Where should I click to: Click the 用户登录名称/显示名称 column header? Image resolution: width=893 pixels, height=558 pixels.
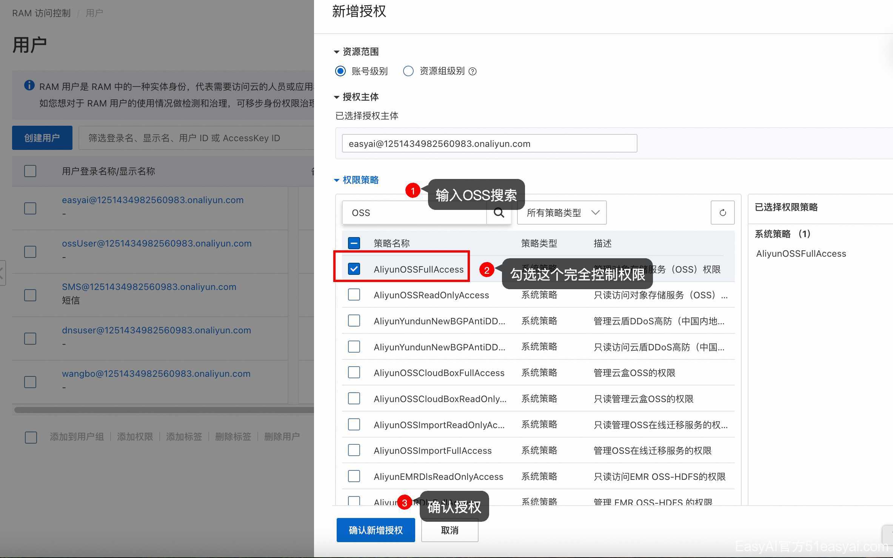(x=108, y=171)
